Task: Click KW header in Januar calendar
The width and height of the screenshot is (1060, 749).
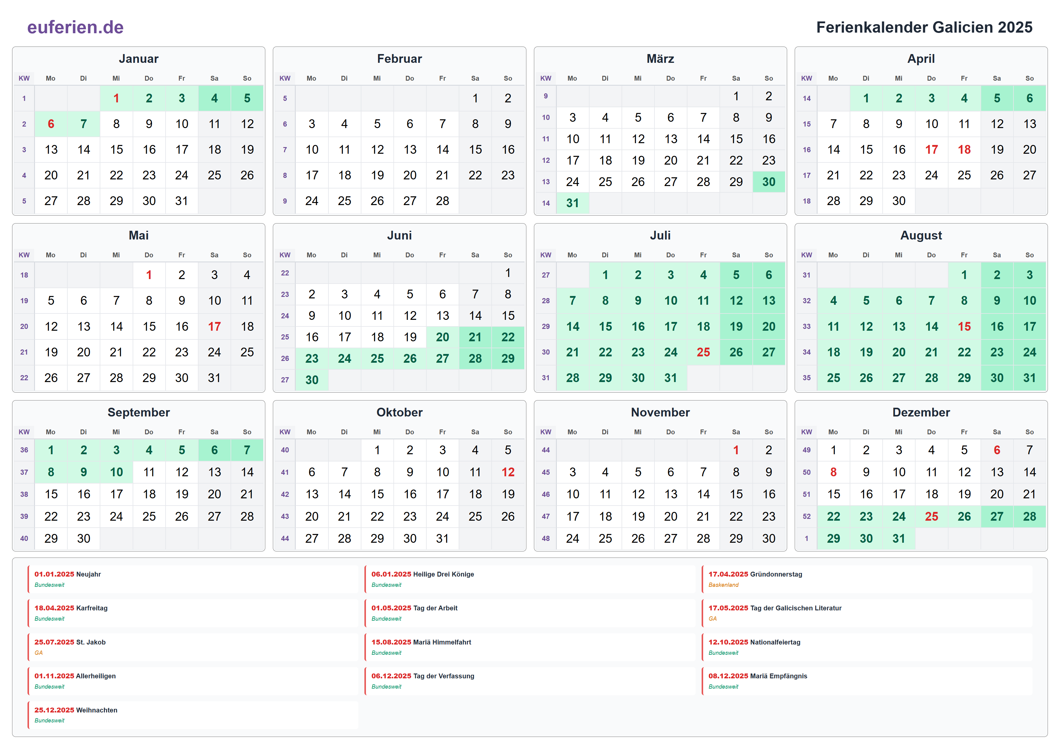Action: point(24,79)
